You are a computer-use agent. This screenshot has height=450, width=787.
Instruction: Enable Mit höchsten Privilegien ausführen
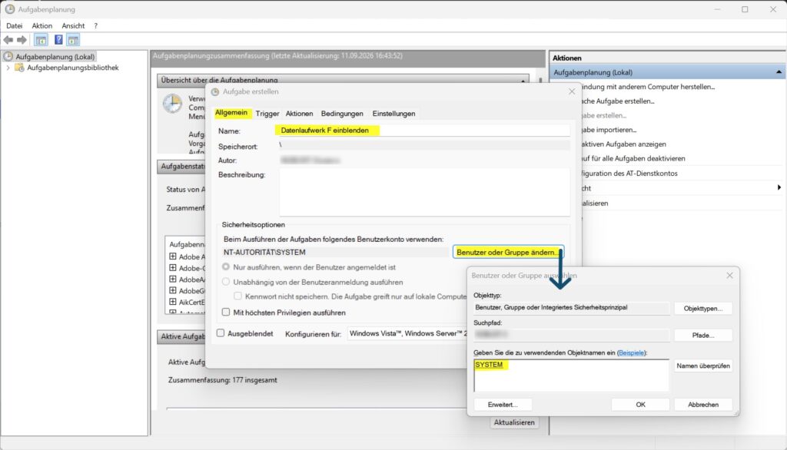point(226,312)
